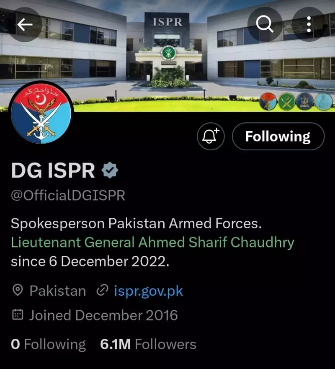Click the dark blue Navy emblem in banner

click(305, 101)
